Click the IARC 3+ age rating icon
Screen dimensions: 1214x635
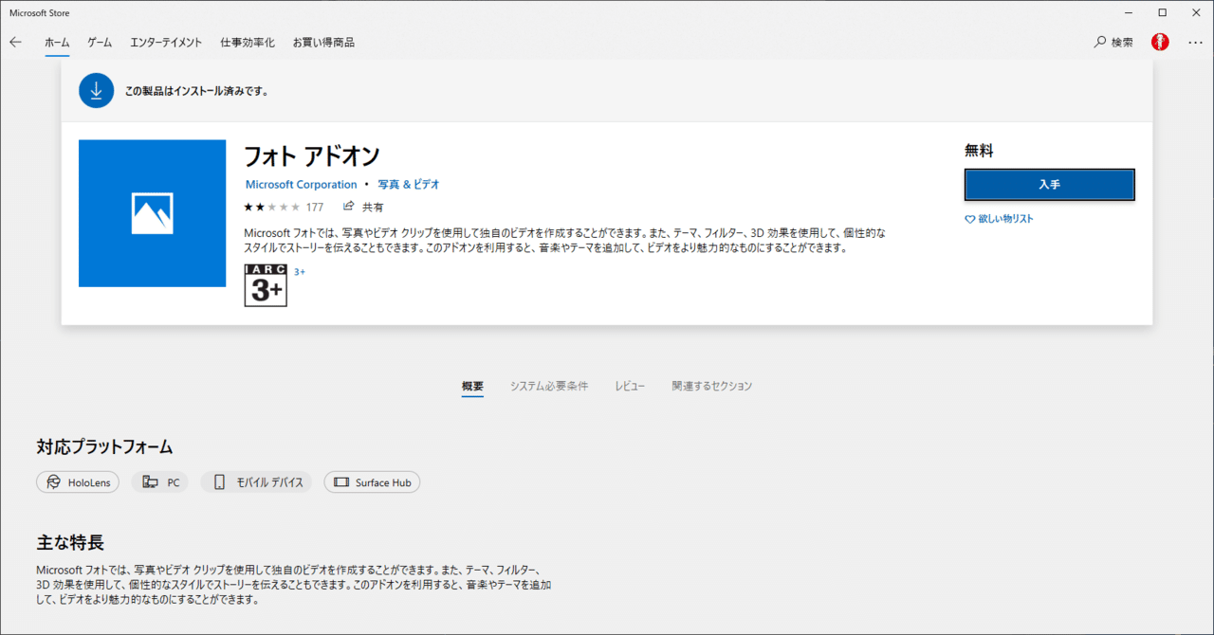coord(265,285)
